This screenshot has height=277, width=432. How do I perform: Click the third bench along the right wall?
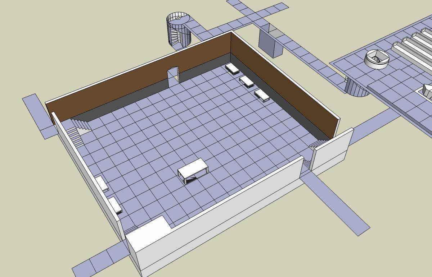click(262, 96)
